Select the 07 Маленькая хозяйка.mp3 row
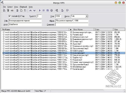126x93 pixels. (x=64, y=46)
